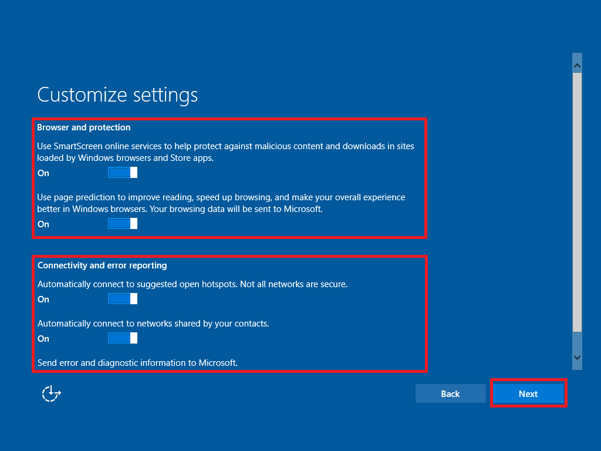This screenshot has height=451, width=601.
Task: Open the Ease of Access icon
Action: coord(50,393)
